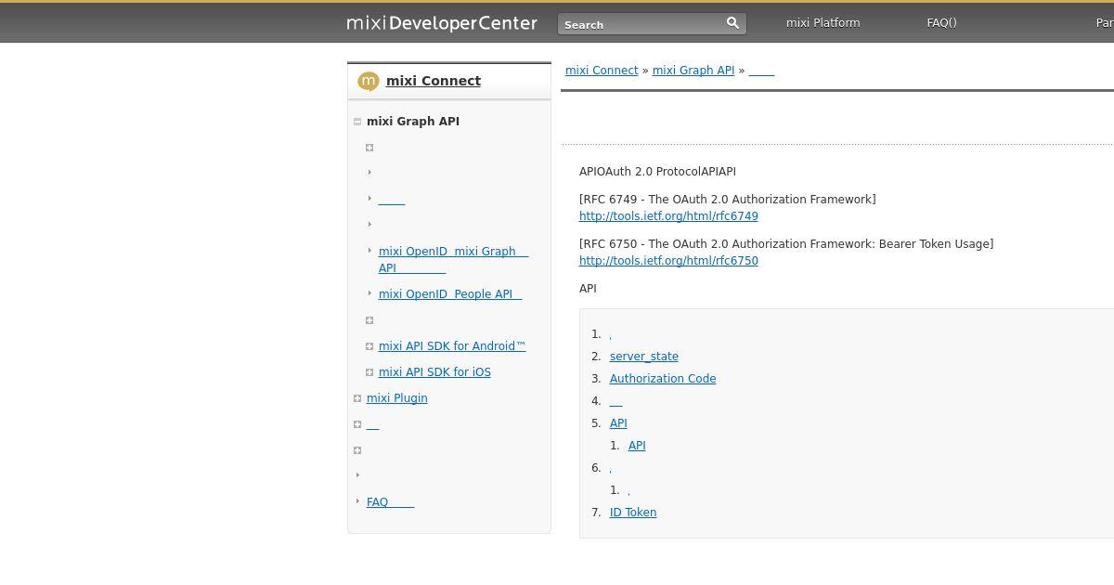Click mixi Graph API in breadcrumb
This screenshot has height=585, width=1114.
click(693, 71)
